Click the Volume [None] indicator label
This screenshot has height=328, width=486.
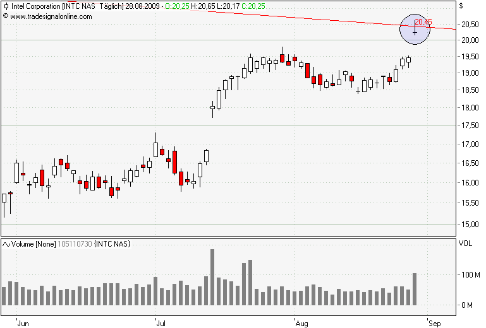(33, 244)
